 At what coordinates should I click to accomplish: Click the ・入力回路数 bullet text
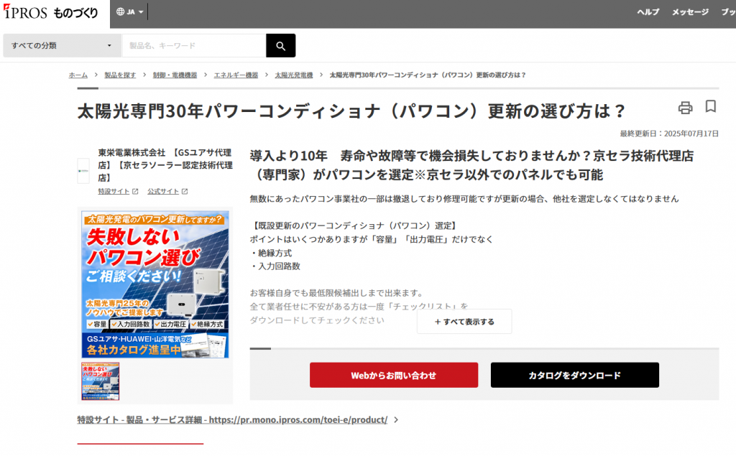(x=275, y=266)
